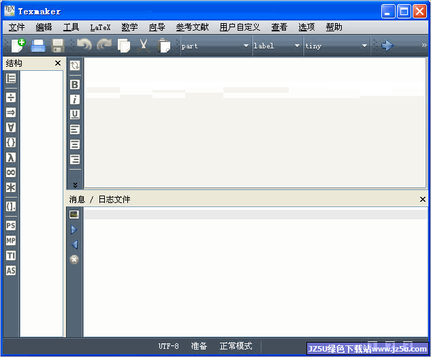Viewport: 431px width, 357px height.
Task: Cut selection with the scissors icon
Action: [144, 46]
